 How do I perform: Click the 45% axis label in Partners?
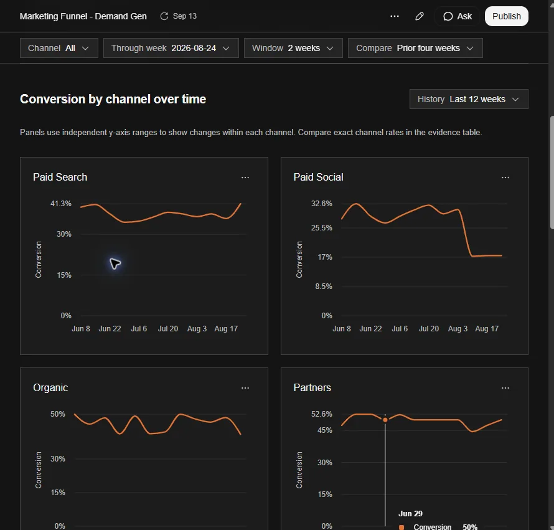point(325,430)
